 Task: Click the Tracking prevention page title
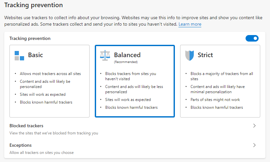[33, 5]
